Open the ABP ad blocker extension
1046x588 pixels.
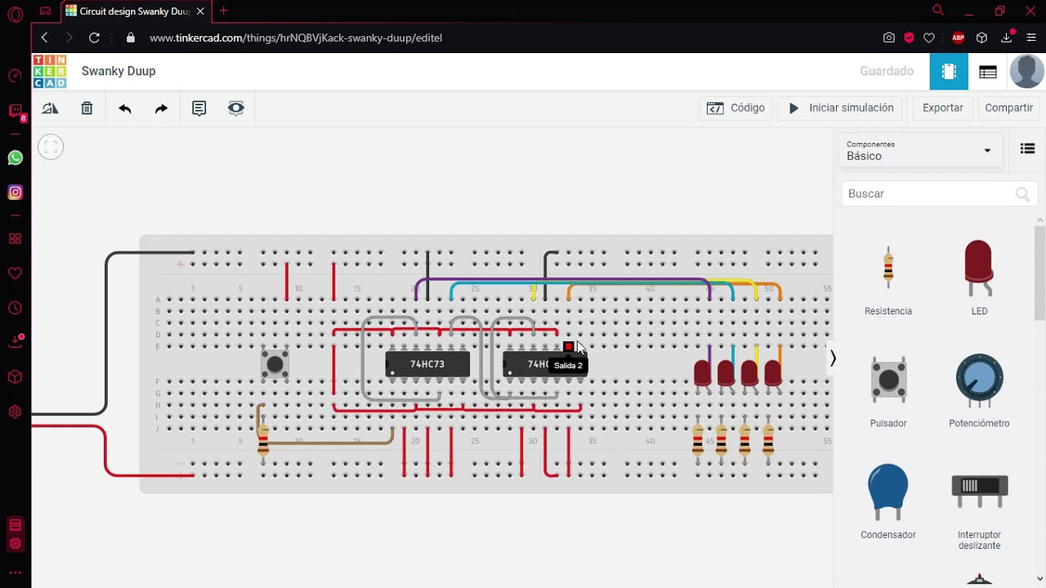pos(959,38)
